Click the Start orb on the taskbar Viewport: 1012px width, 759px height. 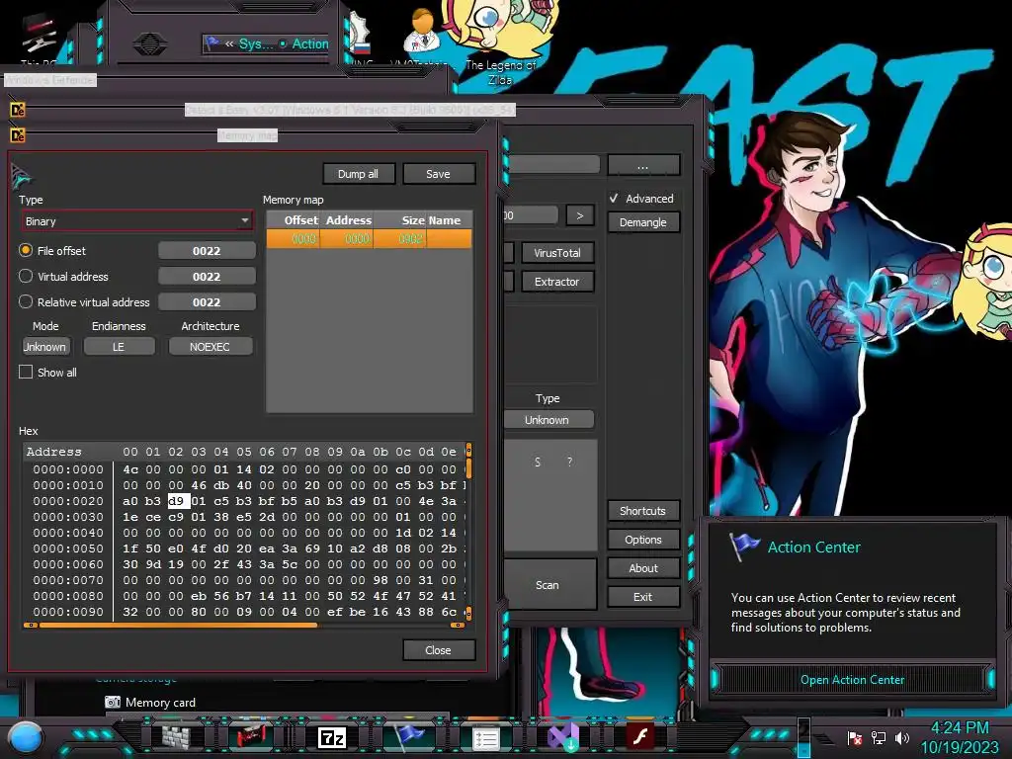[x=25, y=738]
